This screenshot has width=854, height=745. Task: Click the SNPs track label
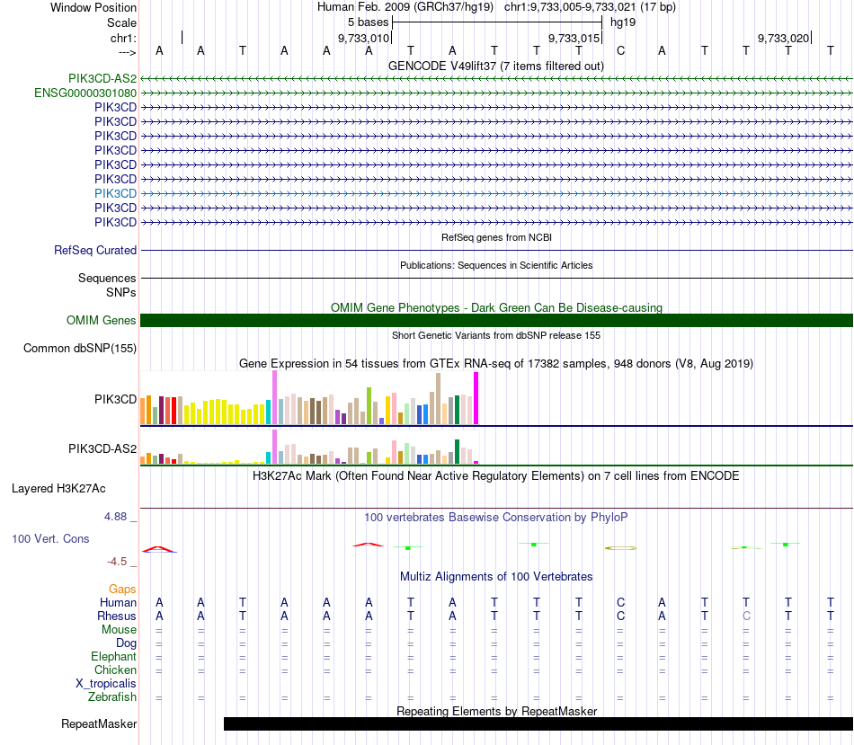pyautogui.click(x=121, y=292)
